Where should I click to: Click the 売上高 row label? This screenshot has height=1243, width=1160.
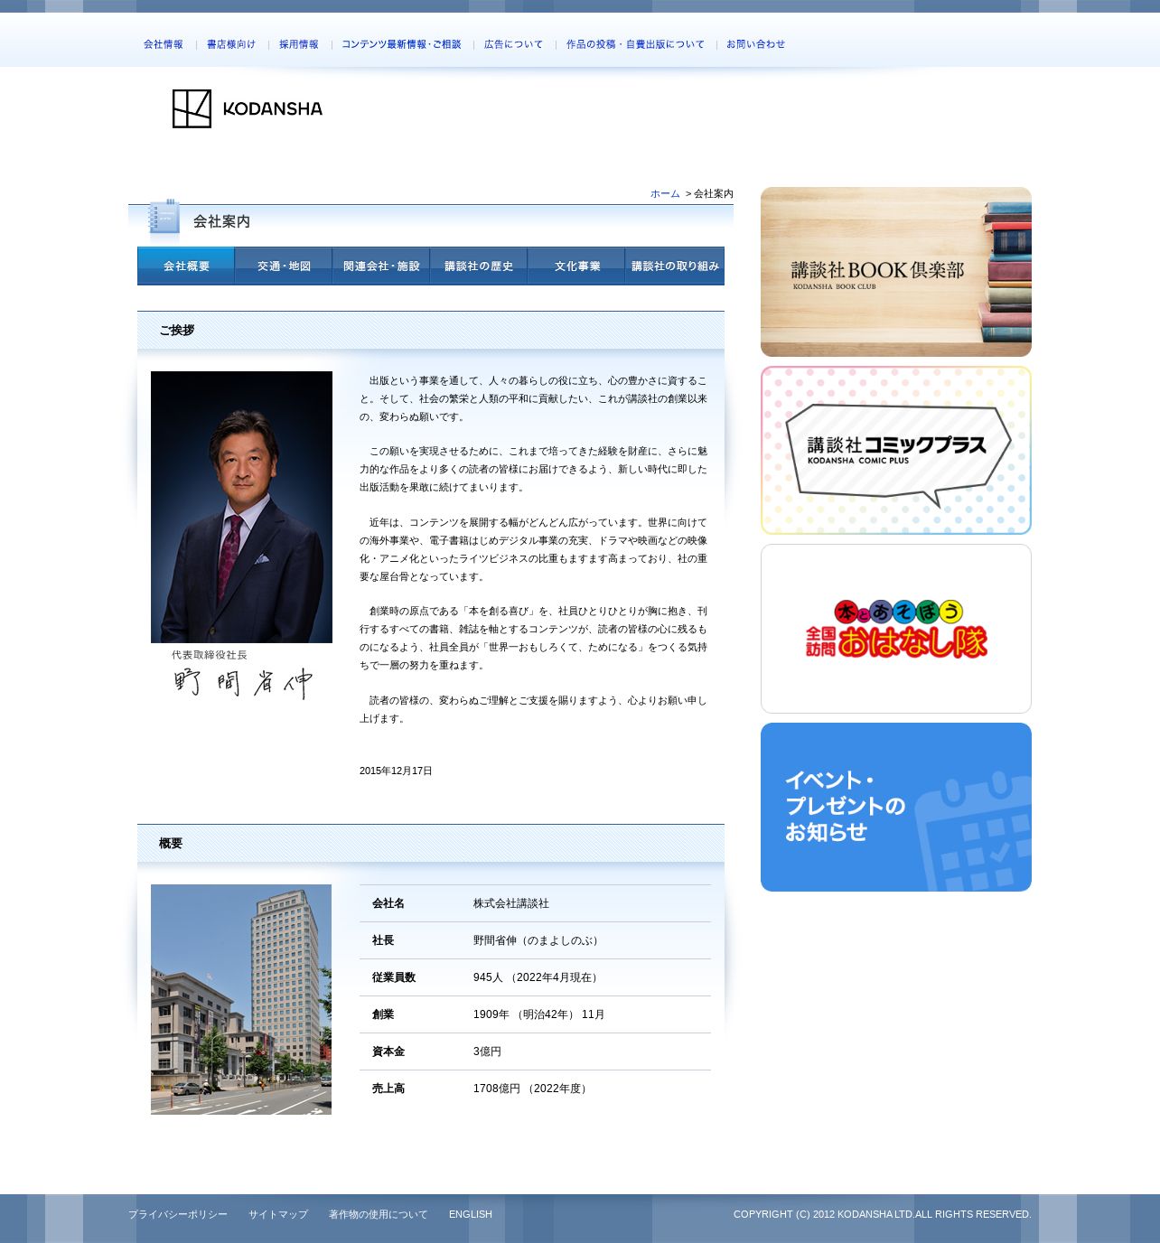[x=388, y=1089]
